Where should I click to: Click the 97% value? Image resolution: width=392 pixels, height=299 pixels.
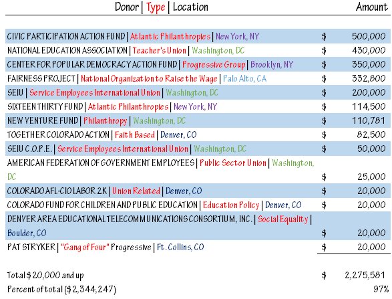(381, 289)
